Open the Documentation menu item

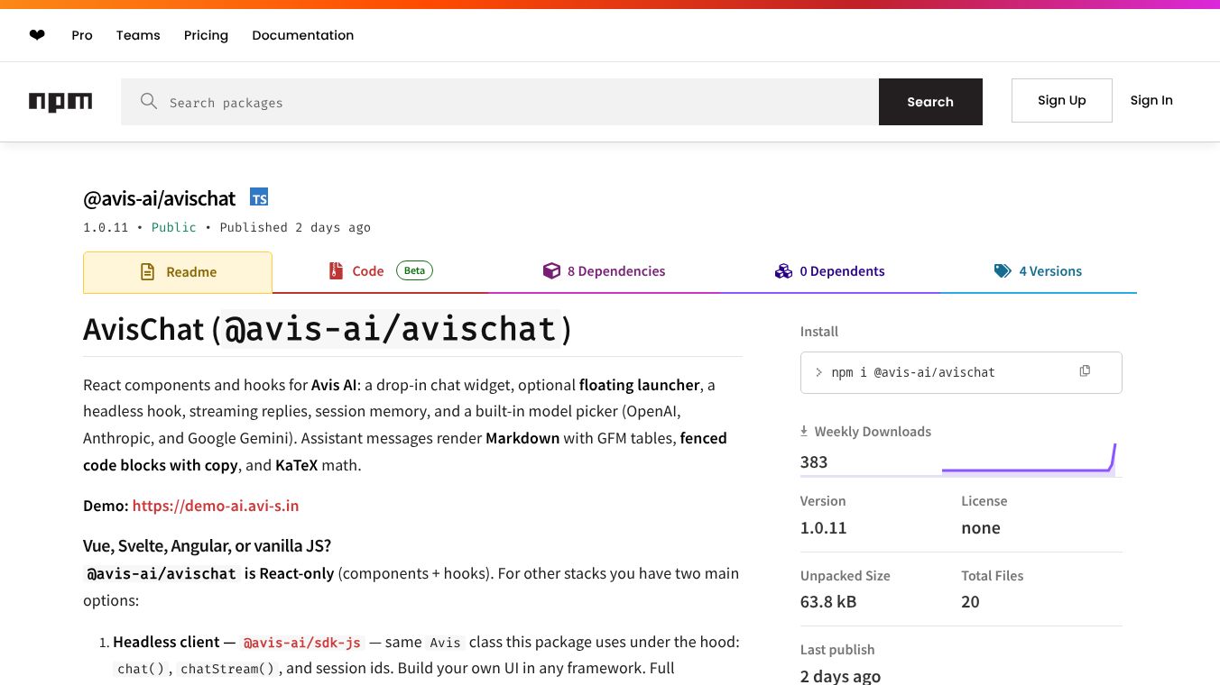click(302, 35)
